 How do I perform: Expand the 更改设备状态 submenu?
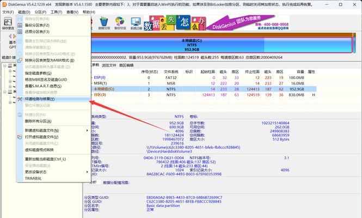point(53,172)
